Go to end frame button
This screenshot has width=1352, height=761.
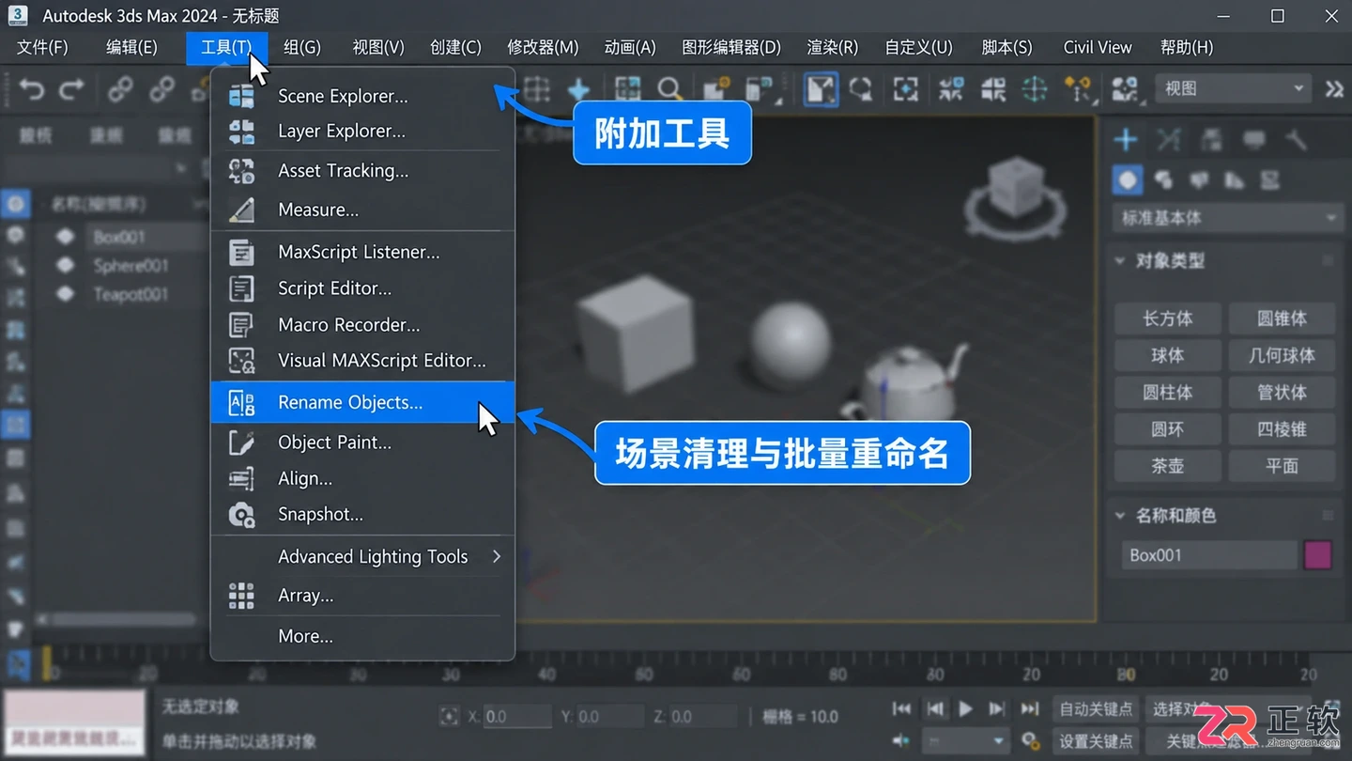pos(1030,708)
